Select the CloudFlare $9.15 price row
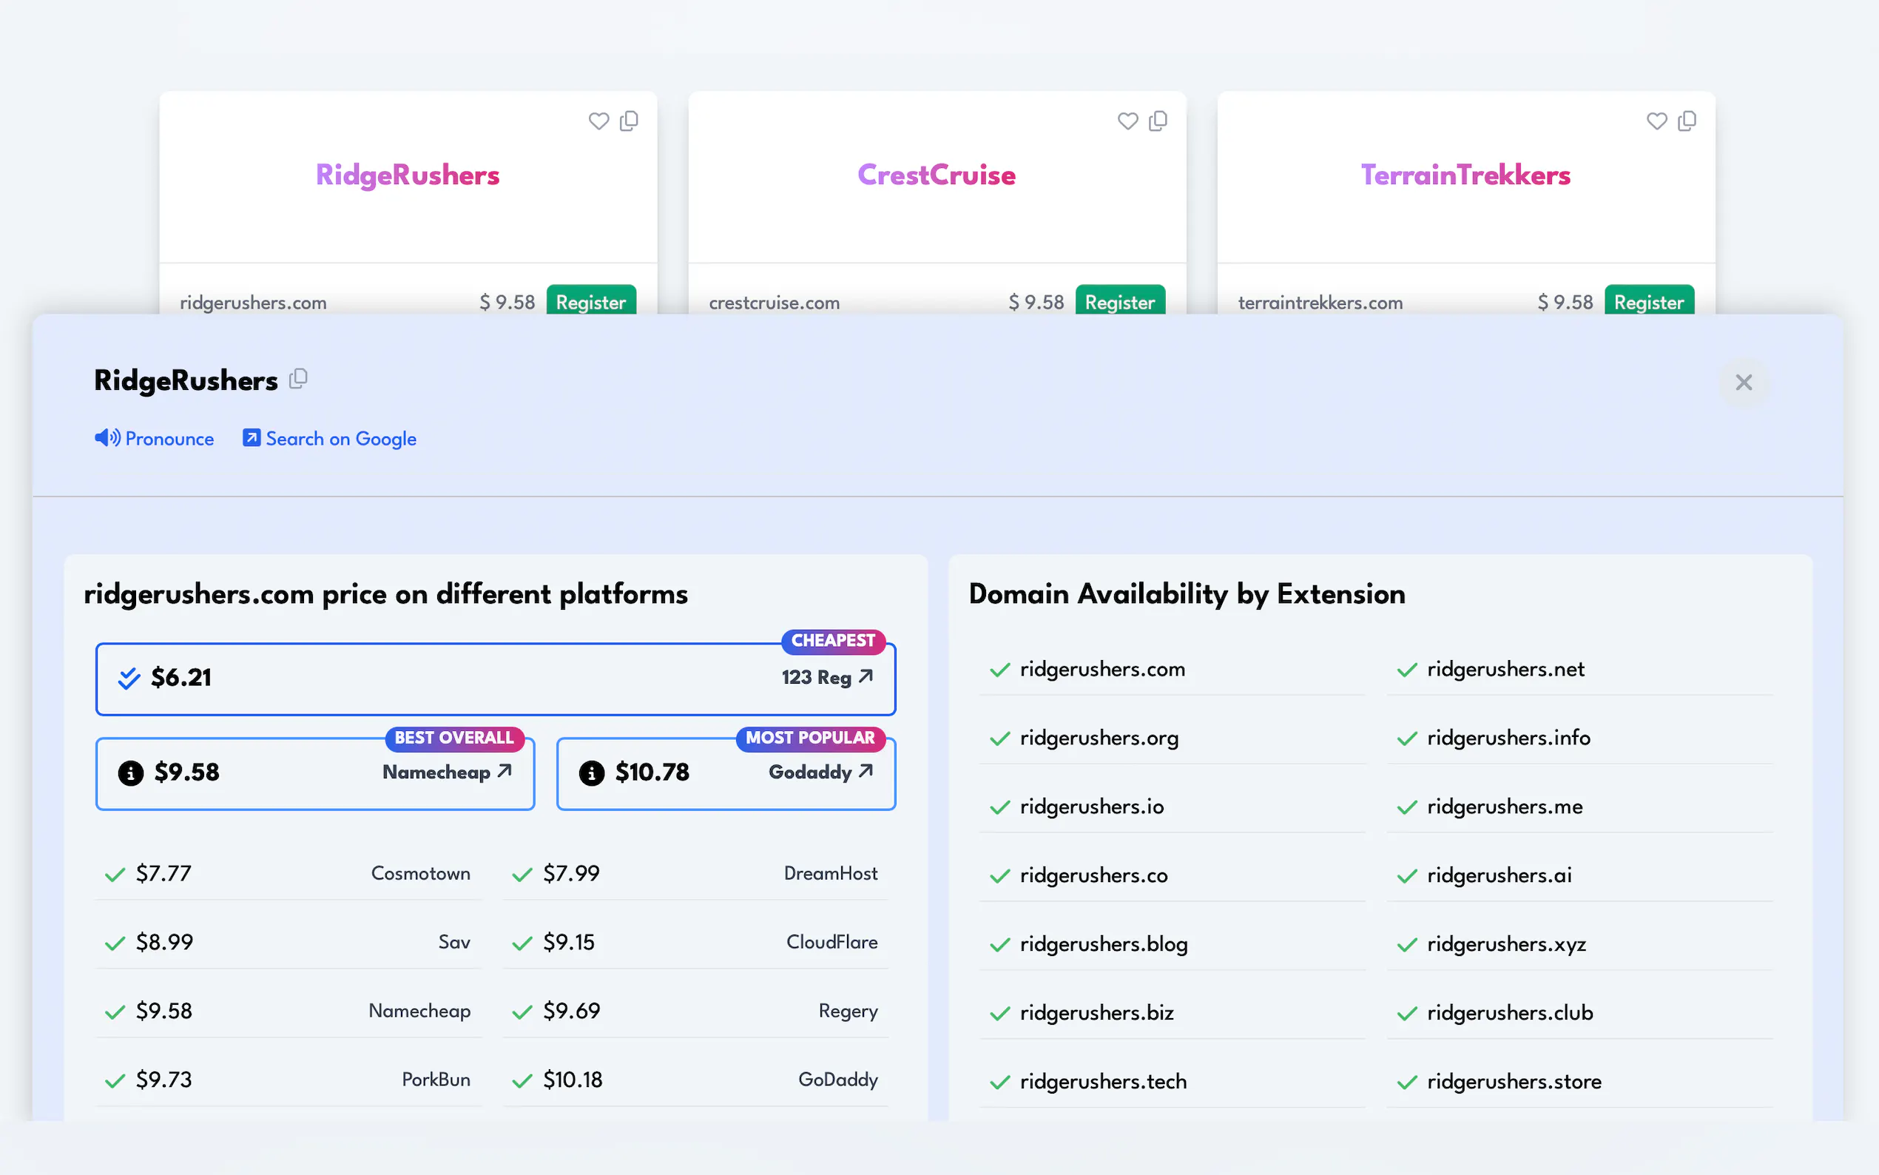The image size is (1879, 1175). click(695, 942)
